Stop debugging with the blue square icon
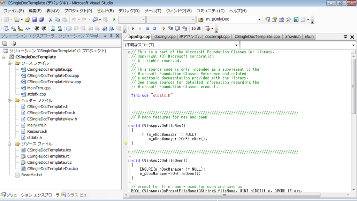Image resolution: width=357 pixels, height=201 pixels. click(147, 29)
